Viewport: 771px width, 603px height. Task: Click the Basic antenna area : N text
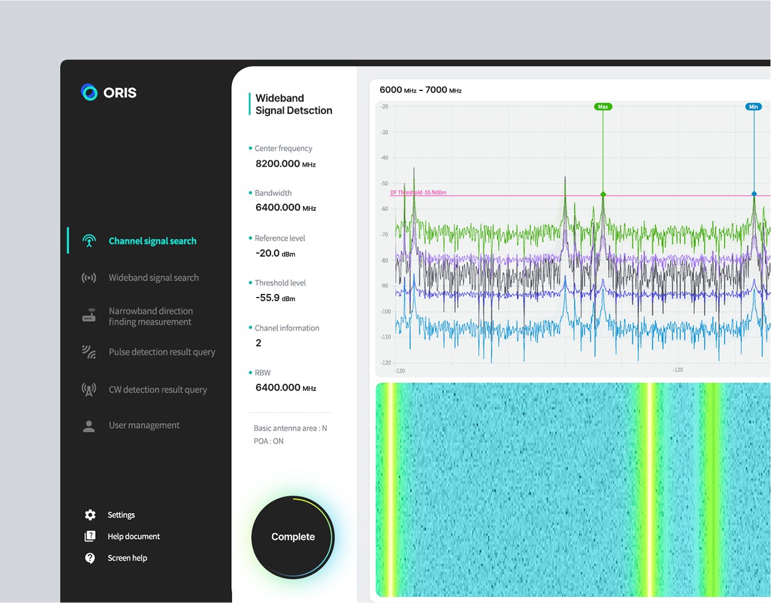point(290,428)
